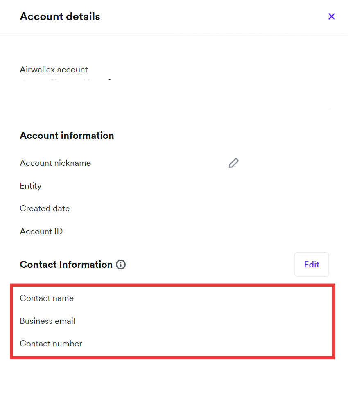Select the Business email label

click(x=47, y=321)
